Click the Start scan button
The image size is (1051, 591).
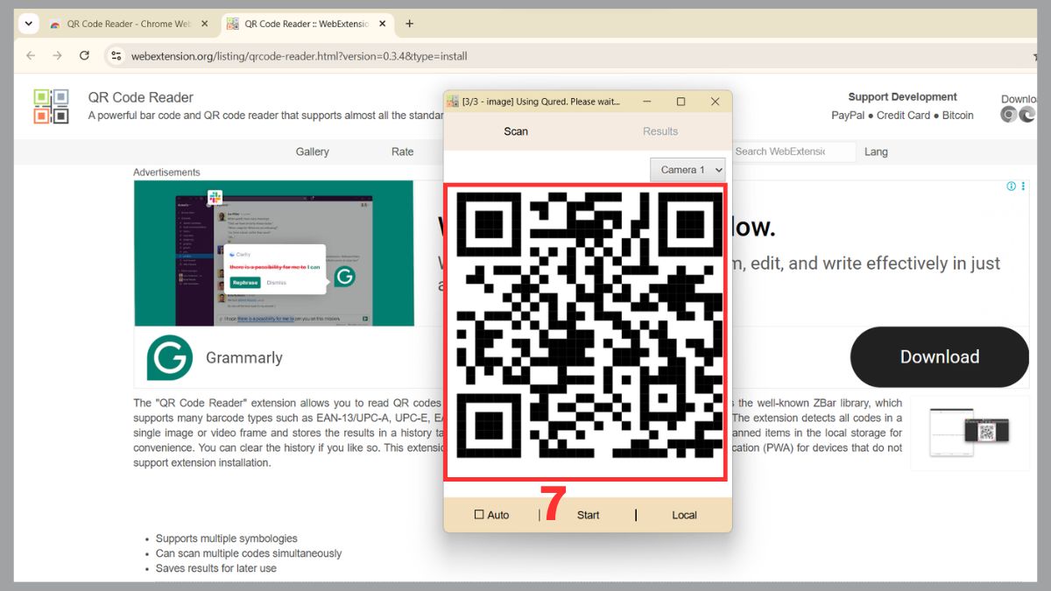coord(589,515)
